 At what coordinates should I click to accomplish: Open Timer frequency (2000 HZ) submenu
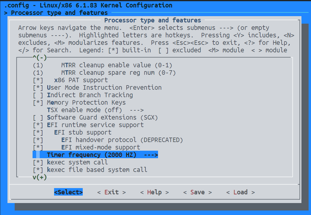click(102, 155)
